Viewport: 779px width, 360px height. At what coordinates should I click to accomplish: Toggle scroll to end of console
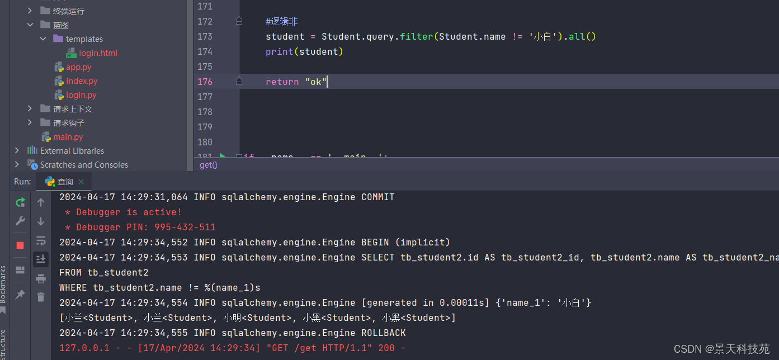click(x=41, y=259)
